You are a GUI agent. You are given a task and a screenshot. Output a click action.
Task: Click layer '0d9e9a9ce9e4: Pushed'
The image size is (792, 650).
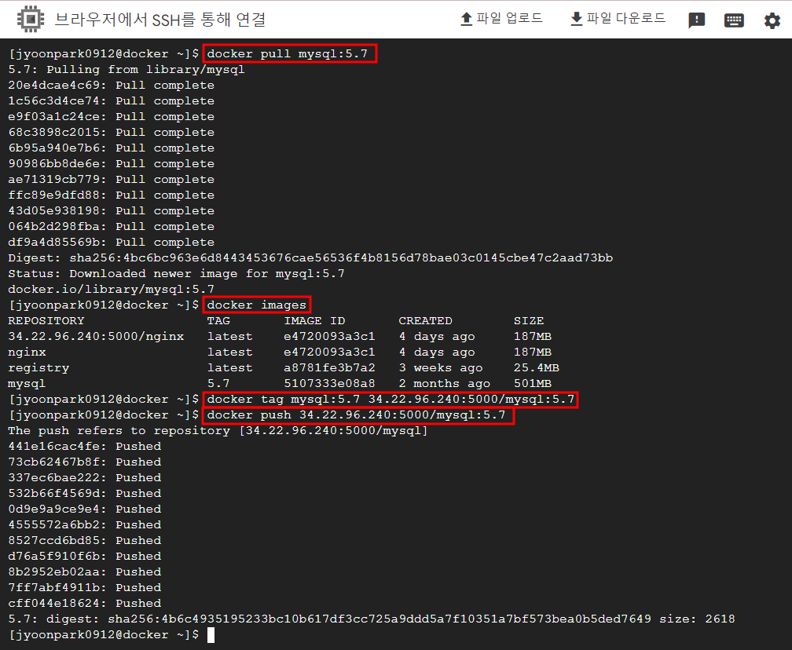85,509
